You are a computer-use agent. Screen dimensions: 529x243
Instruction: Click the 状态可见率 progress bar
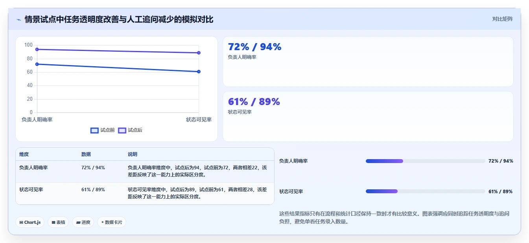click(425, 191)
